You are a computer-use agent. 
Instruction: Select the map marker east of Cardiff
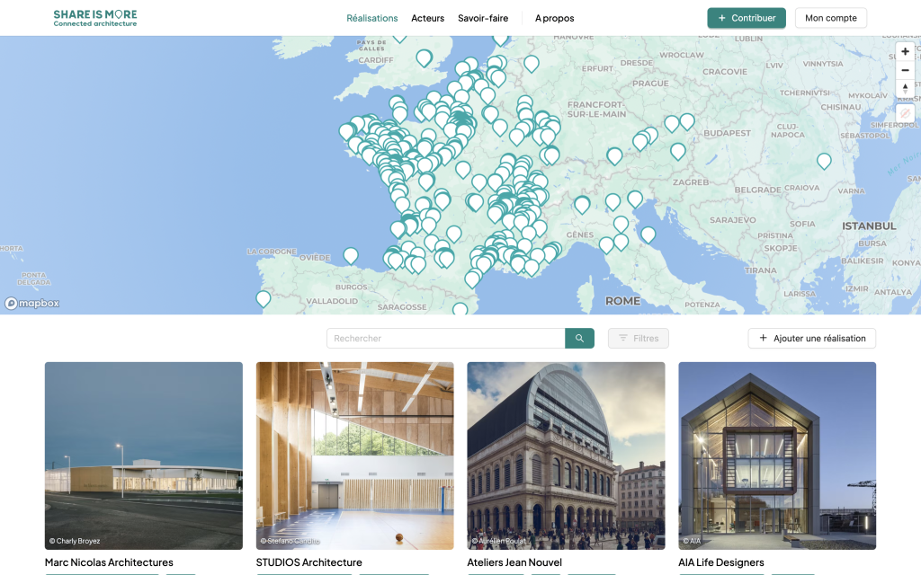point(425,57)
